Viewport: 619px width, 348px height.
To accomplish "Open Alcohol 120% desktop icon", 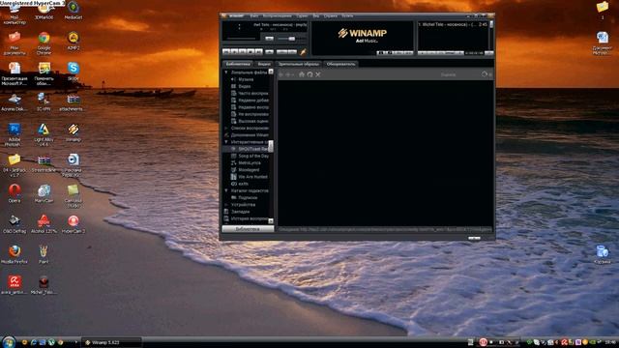I will [x=44, y=223].
